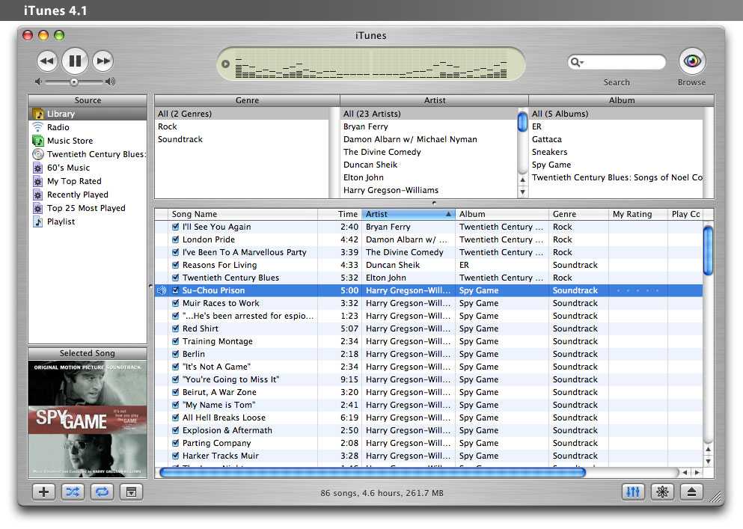Uncheck the Su-Chou Prison checkbox

pos(175,290)
